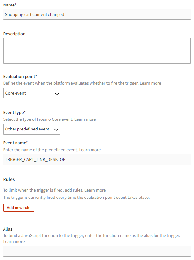Click Learn more under Evaluation point
The image size is (194, 260).
[150, 83]
